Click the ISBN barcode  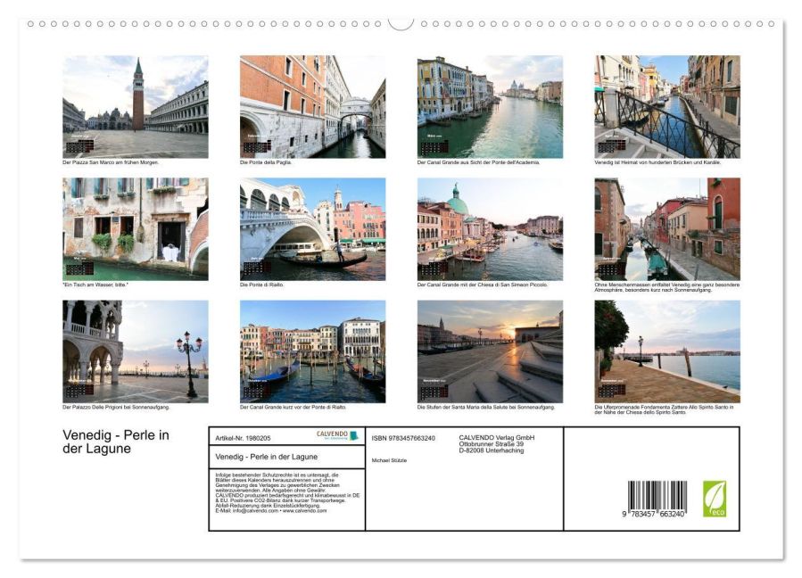click(657, 500)
